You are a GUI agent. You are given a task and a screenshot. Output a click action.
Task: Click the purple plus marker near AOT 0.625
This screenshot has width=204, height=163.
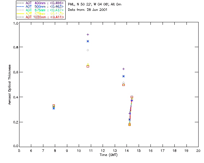click(124, 69)
